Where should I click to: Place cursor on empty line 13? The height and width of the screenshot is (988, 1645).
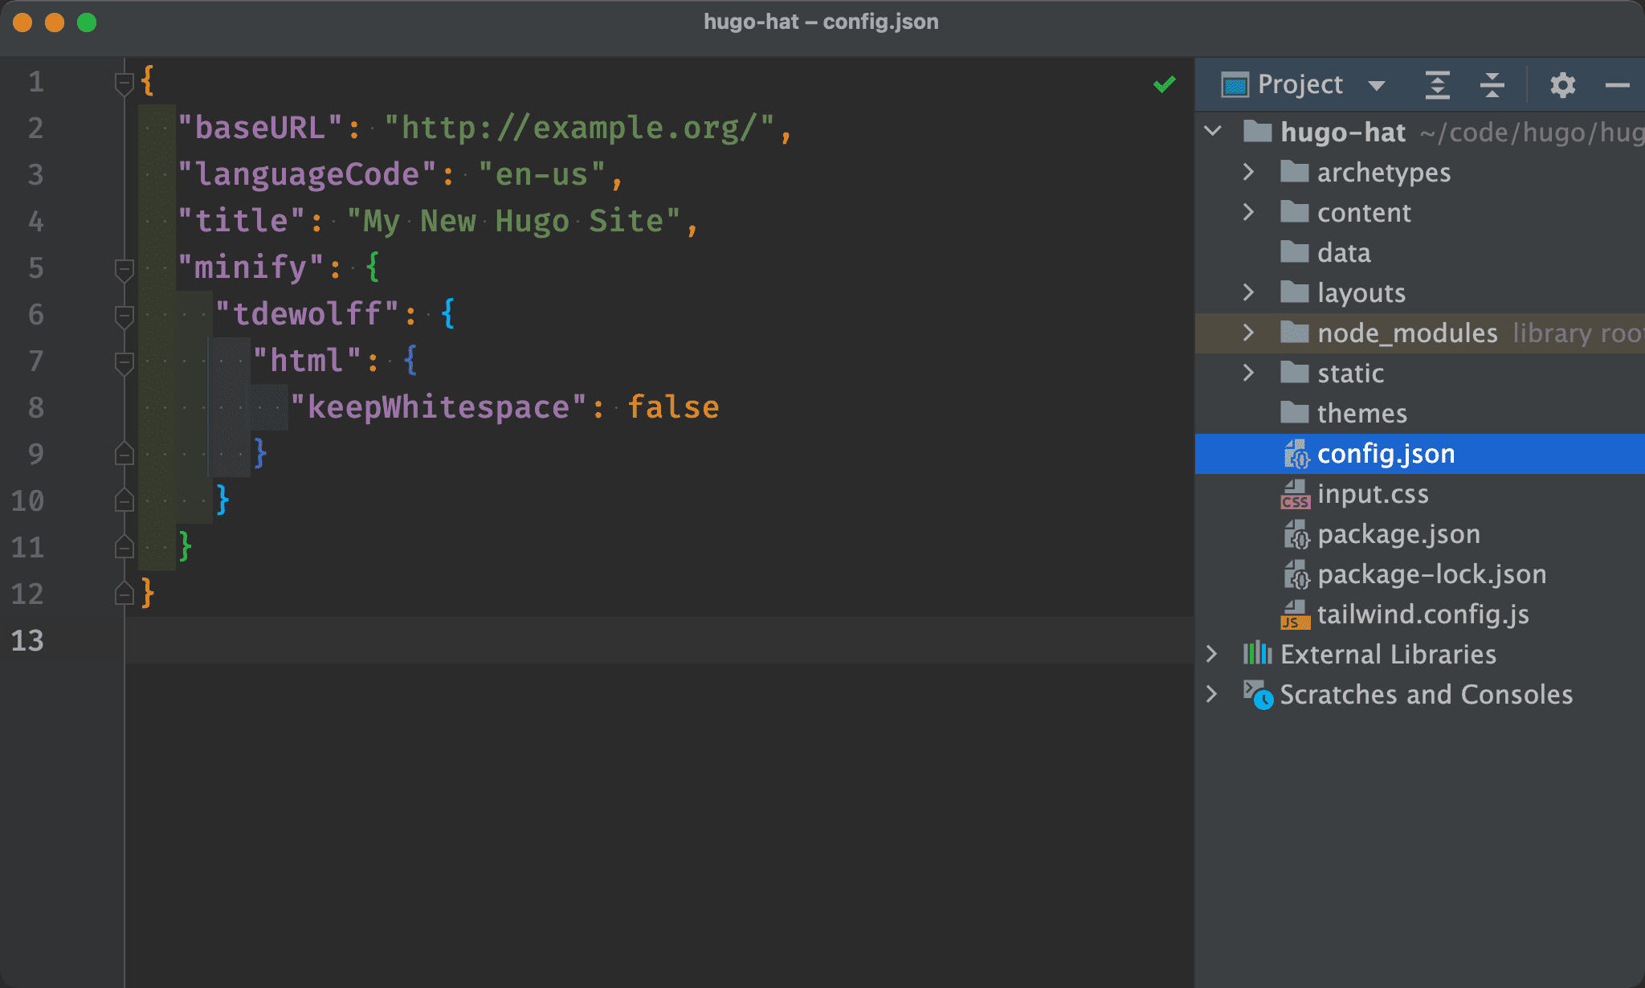pyautogui.click(x=659, y=640)
